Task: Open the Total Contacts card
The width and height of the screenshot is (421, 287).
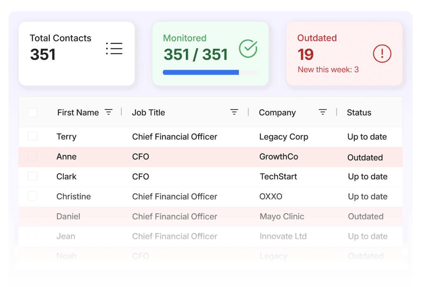Action: [x=76, y=54]
